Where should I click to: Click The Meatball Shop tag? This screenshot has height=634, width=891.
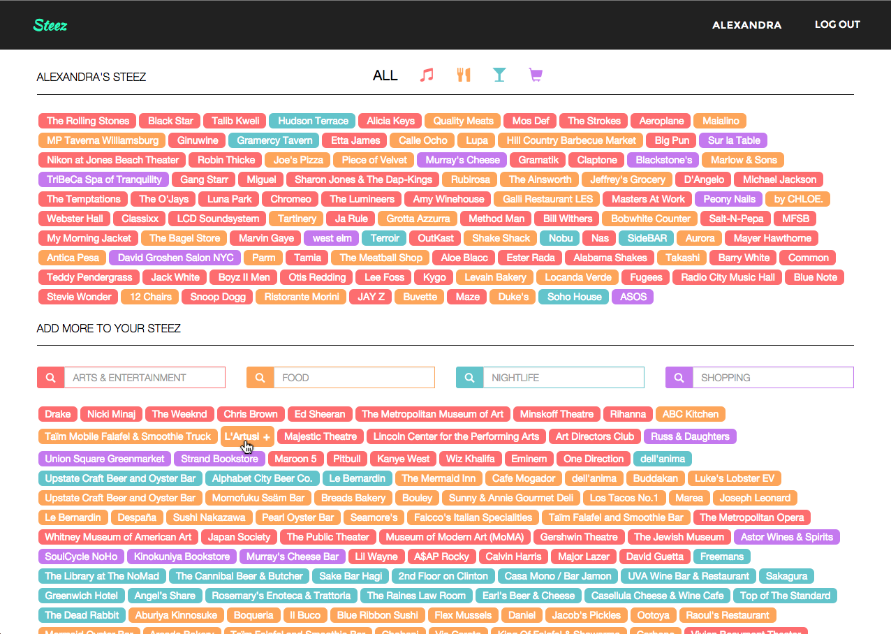pyautogui.click(x=381, y=258)
